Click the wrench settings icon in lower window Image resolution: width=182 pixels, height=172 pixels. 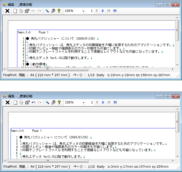(53, 102)
